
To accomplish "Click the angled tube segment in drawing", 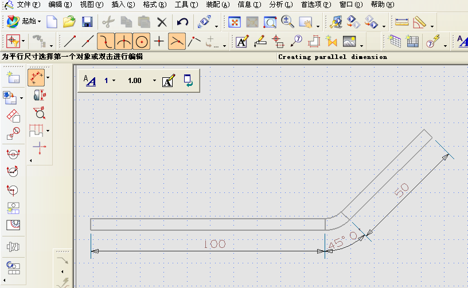I will click(x=387, y=175).
